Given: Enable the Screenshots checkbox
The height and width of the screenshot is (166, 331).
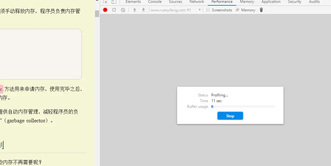Looking at the screenshot, I should pyautogui.click(x=208, y=10).
